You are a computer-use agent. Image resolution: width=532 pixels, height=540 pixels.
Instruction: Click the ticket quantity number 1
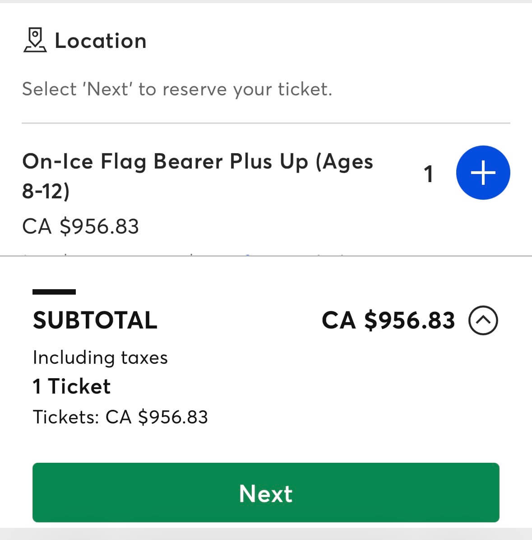429,174
